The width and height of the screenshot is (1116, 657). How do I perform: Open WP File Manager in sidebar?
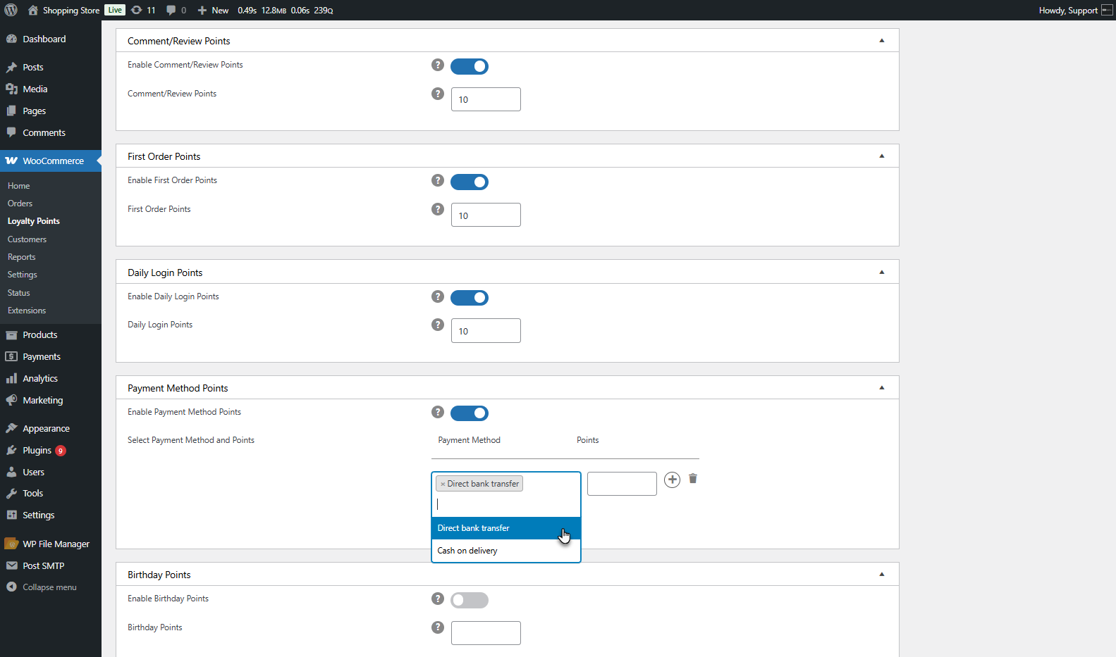tap(51, 544)
